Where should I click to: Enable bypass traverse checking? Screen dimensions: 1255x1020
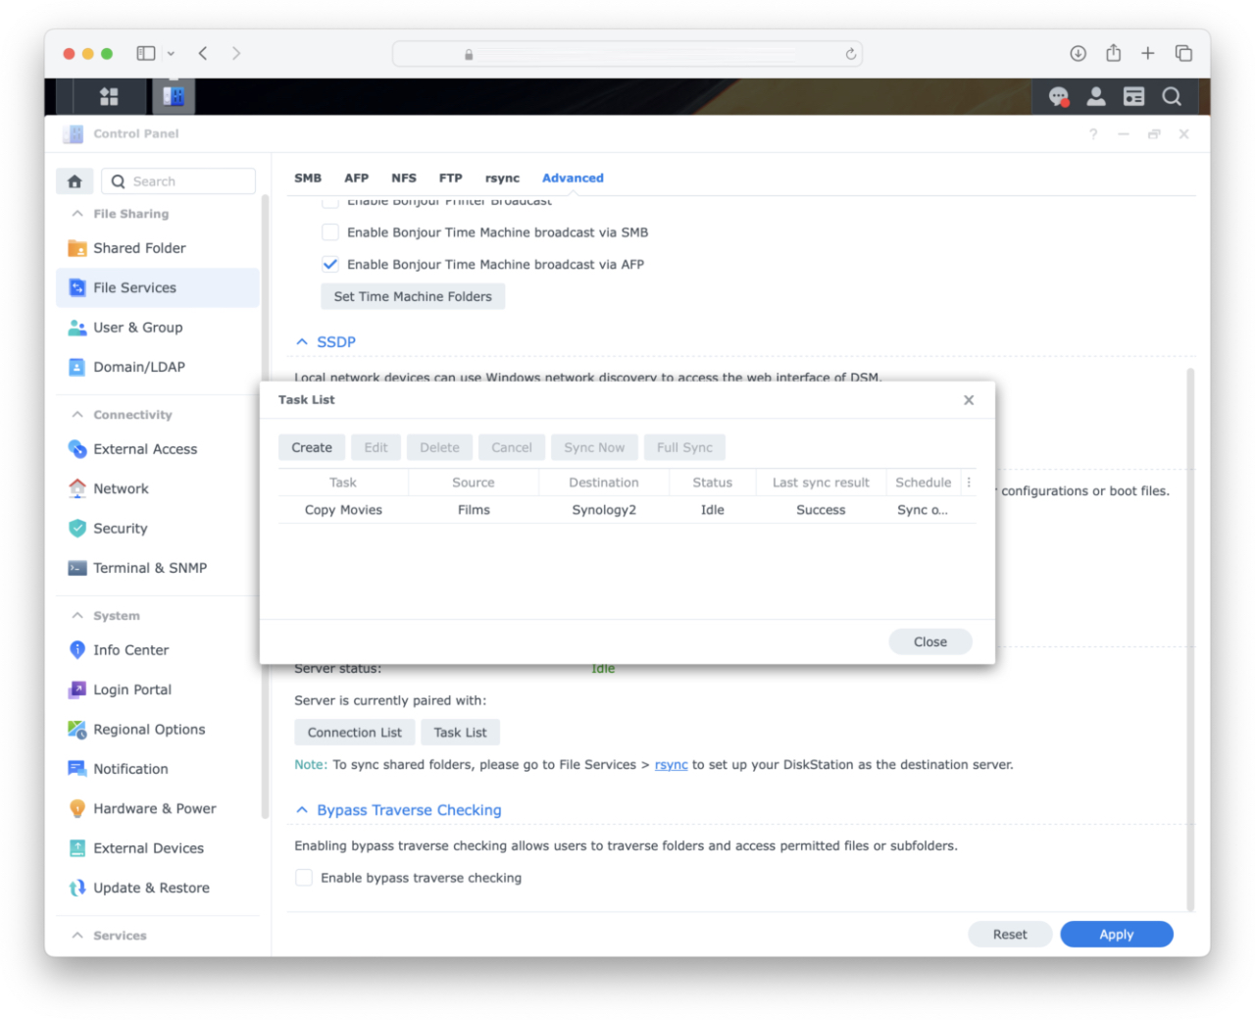(304, 878)
